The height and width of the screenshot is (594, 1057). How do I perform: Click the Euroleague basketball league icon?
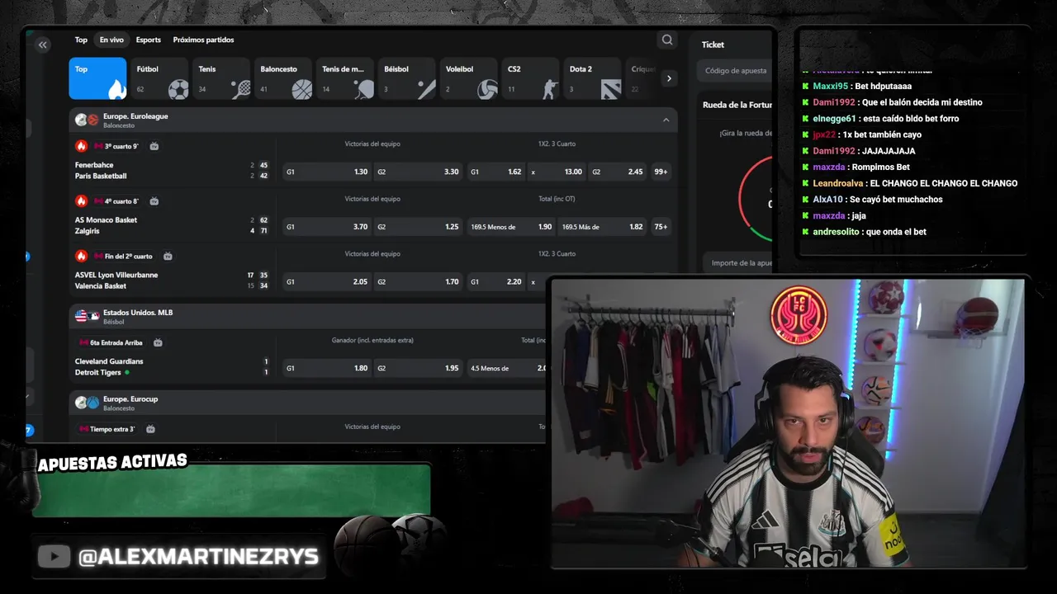93,120
